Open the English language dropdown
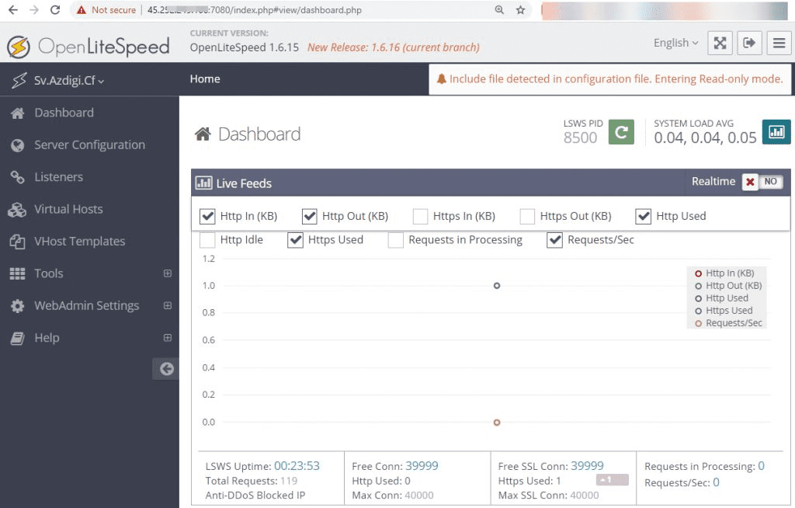Image resolution: width=795 pixels, height=508 pixels. pyautogui.click(x=676, y=43)
